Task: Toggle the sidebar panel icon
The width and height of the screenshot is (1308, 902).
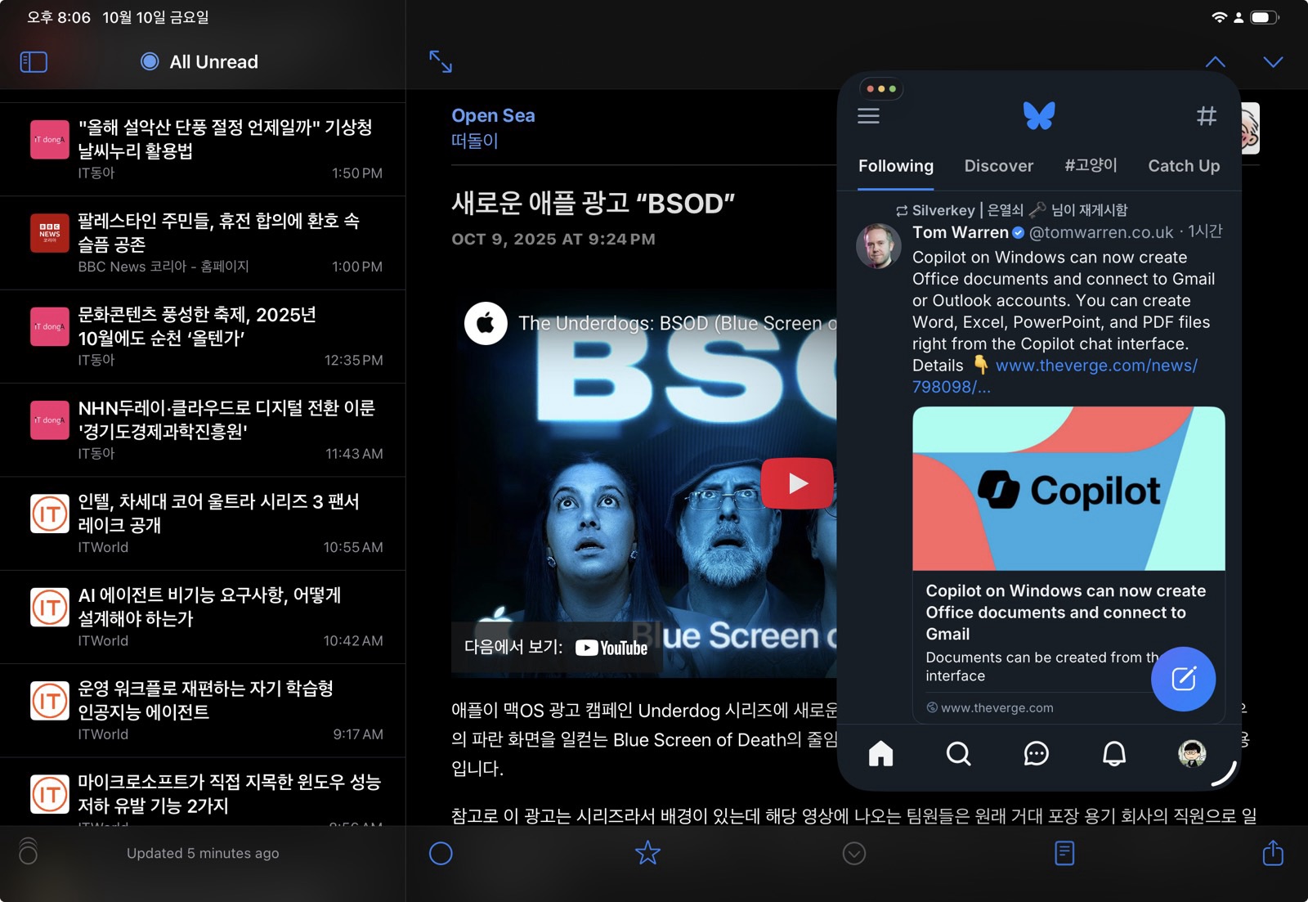Action: [34, 62]
